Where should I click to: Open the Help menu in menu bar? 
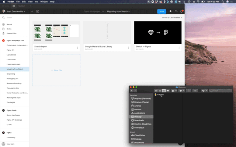click(x=52, y=1)
